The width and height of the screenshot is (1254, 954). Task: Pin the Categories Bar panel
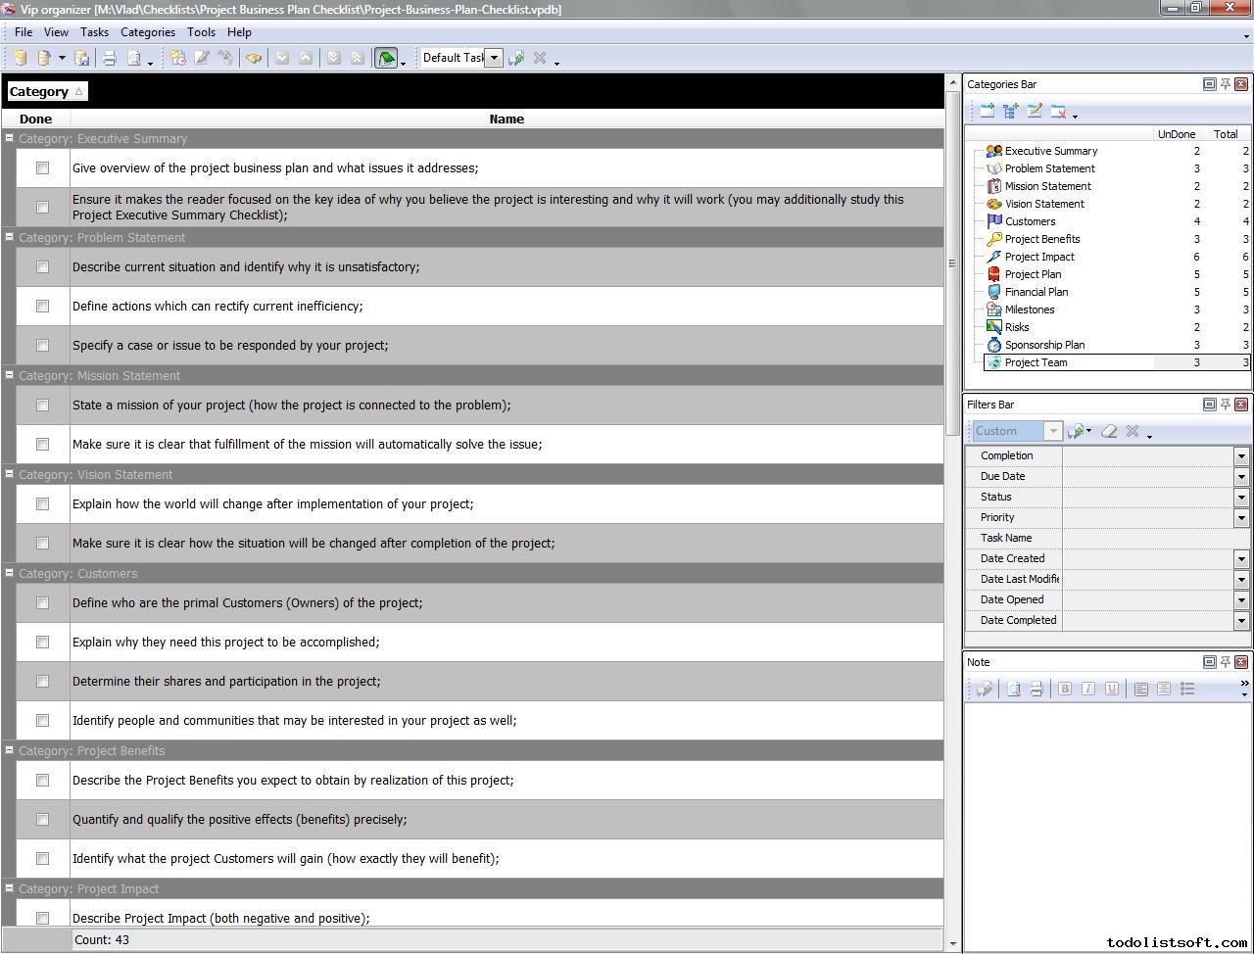point(1225,84)
